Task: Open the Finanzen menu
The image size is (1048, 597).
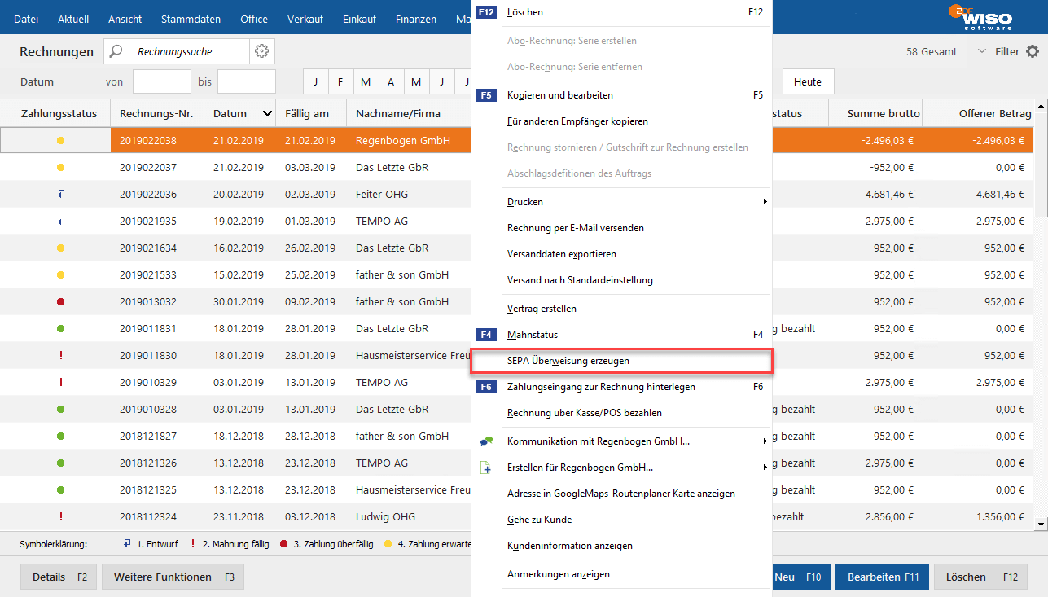Action: tap(416, 19)
